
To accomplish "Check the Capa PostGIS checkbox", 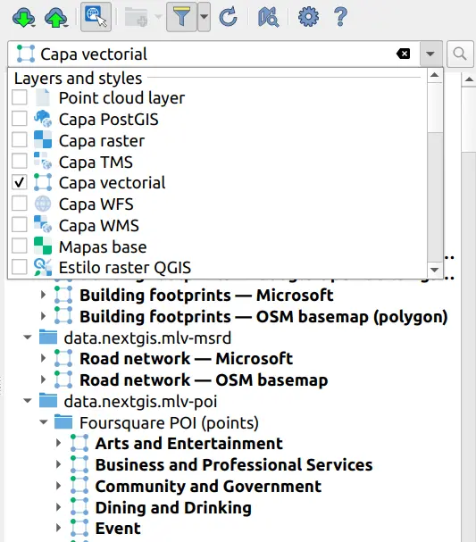I will tap(20, 119).
